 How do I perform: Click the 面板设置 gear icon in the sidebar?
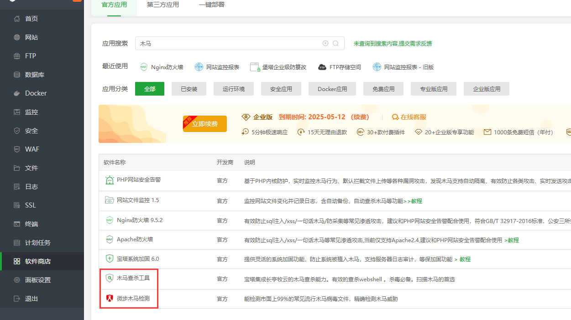pos(17,280)
